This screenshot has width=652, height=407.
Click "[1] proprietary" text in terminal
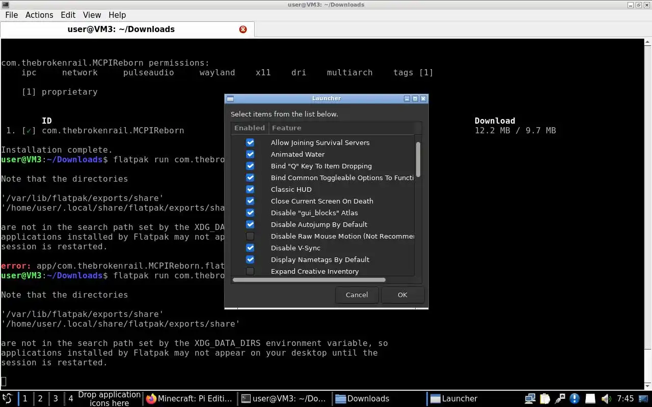point(59,92)
